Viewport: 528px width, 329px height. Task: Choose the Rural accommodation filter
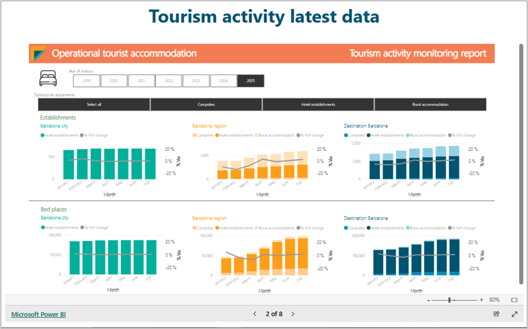[430, 104]
